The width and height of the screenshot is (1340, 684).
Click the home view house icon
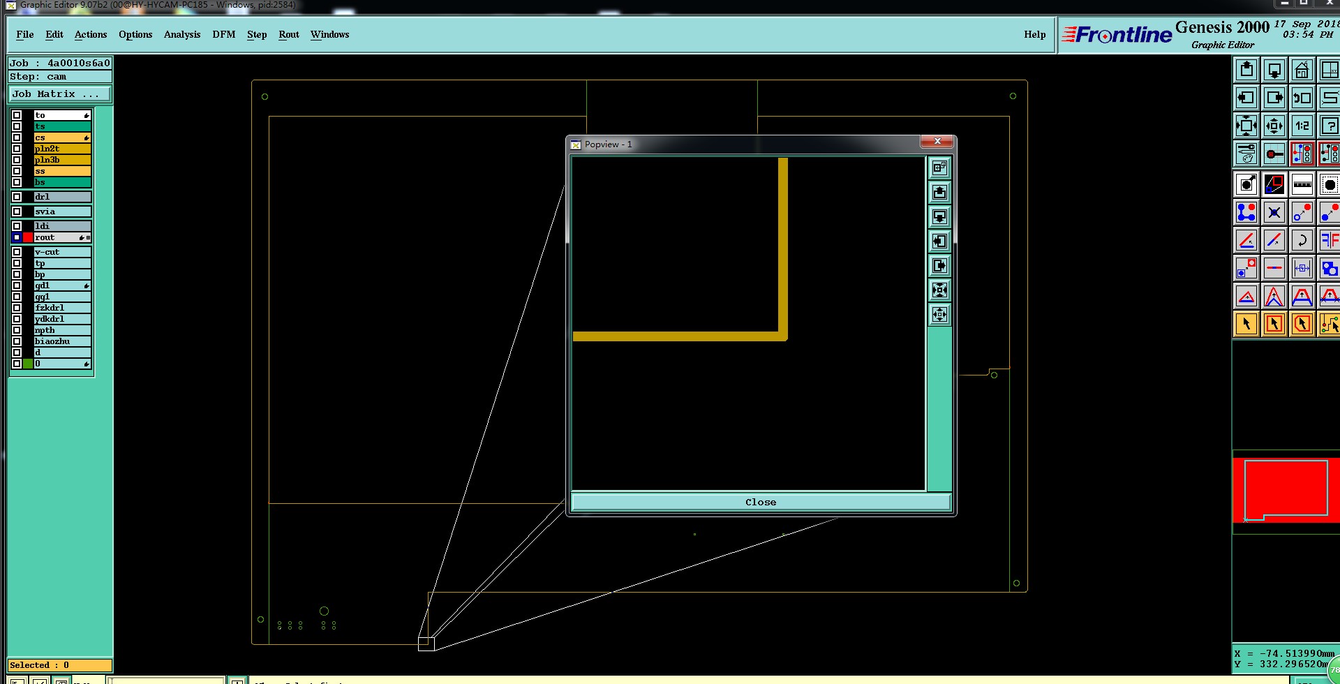coord(1302,70)
